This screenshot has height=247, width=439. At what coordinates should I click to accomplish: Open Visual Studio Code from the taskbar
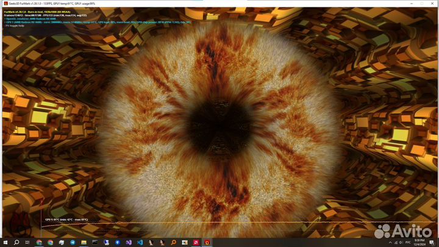[140, 242]
